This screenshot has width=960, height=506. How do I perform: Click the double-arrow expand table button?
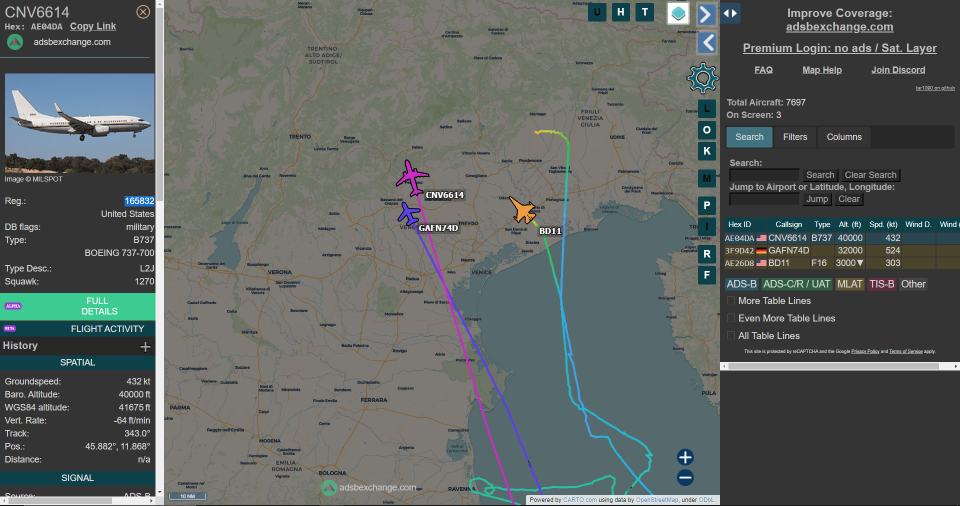tap(730, 13)
